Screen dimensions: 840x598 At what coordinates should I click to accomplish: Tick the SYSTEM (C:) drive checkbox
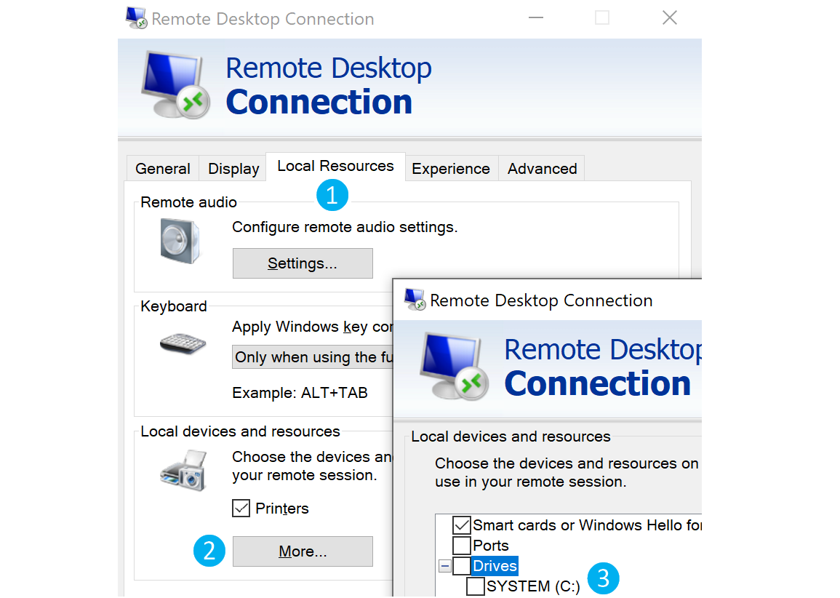click(x=475, y=586)
